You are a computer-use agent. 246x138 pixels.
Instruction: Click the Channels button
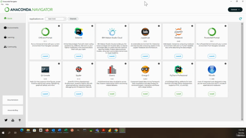(73, 19)
